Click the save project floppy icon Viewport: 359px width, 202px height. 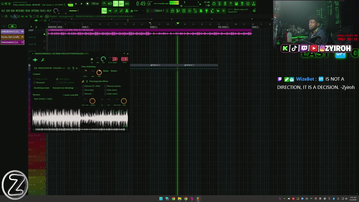(x=236, y=4)
